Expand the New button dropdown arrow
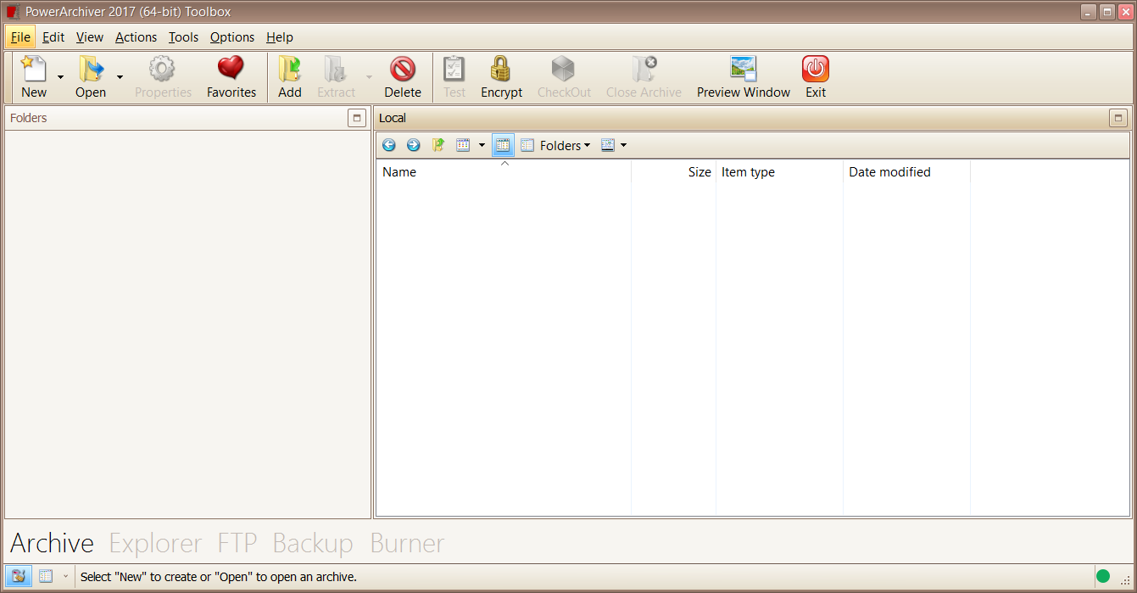The height and width of the screenshot is (593, 1137). [x=60, y=77]
